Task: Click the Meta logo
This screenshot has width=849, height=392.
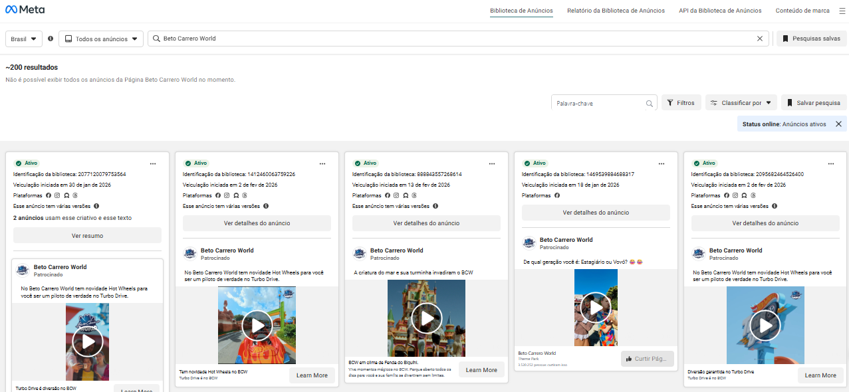Action: (x=25, y=11)
